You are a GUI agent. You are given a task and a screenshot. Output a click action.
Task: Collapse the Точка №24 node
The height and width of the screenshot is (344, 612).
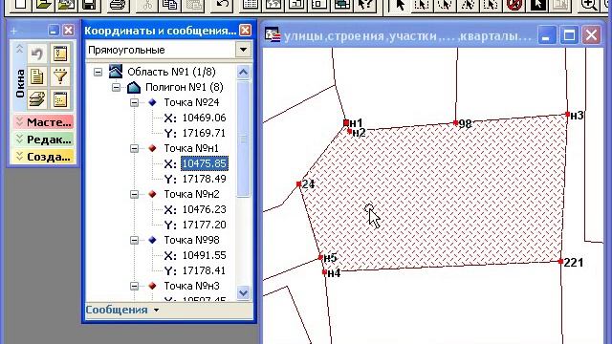134,102
